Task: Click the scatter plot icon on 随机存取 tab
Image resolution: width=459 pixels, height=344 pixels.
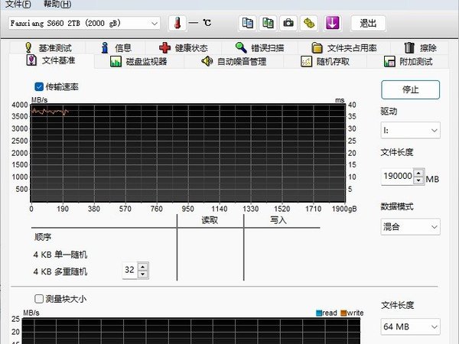Action: click(306, 61)
